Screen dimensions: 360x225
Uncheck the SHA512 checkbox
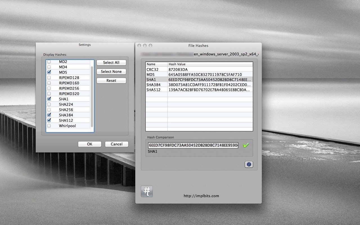pos(49,120)
